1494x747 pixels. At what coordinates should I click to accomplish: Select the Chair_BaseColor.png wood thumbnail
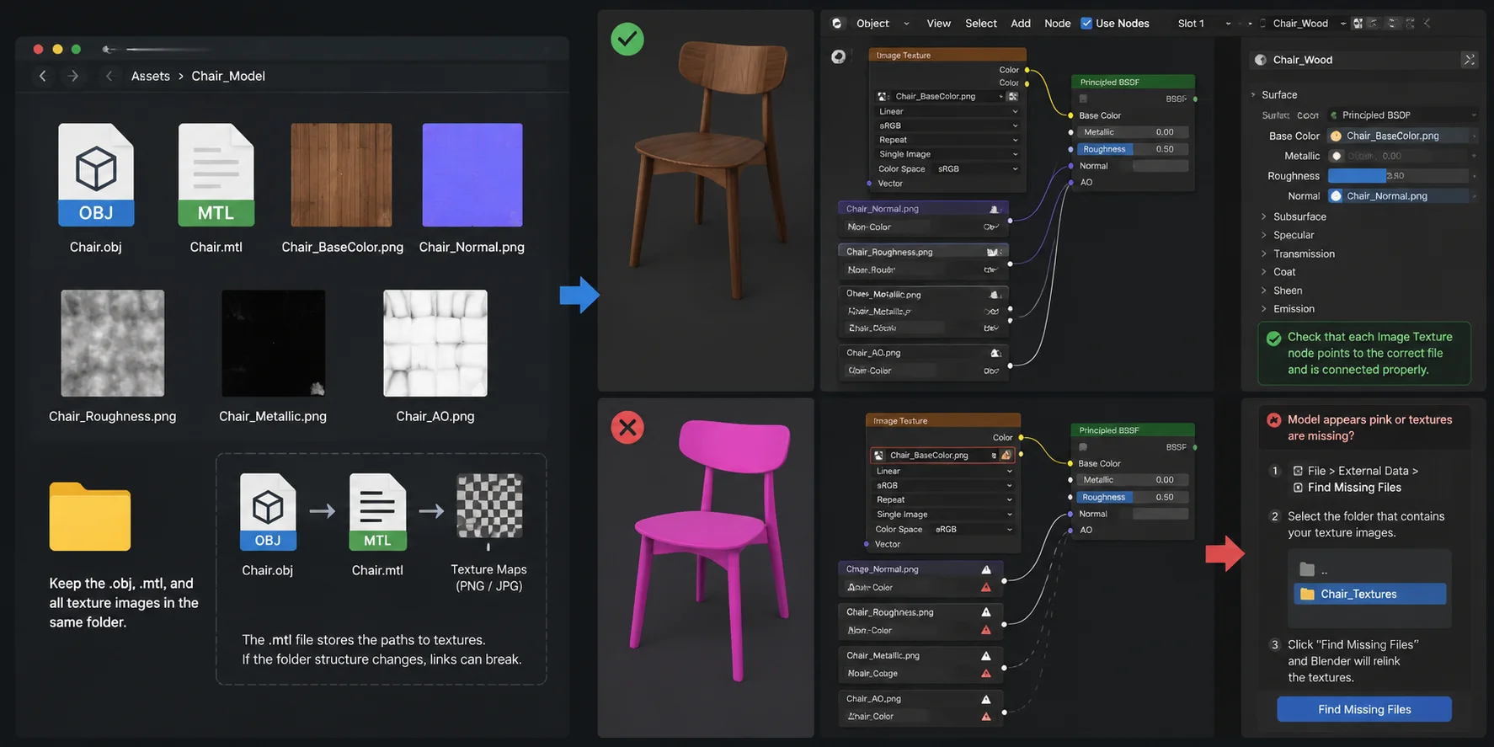click(x=341, y=174)
